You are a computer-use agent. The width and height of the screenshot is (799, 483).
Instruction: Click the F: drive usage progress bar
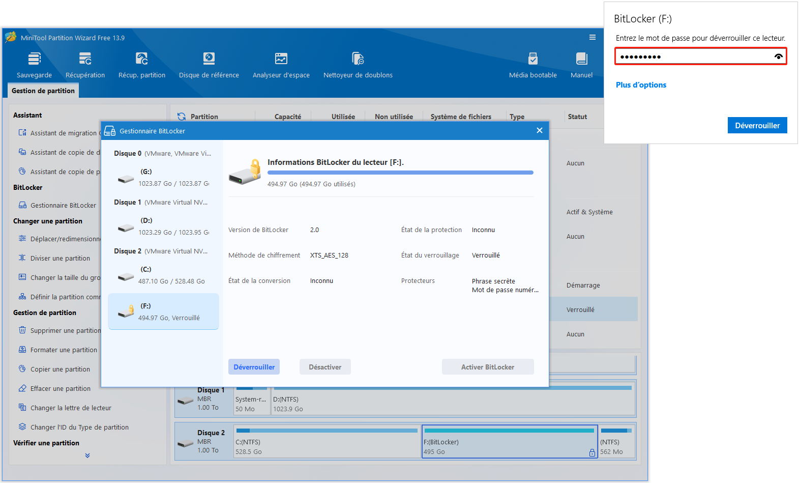[400, 173]
